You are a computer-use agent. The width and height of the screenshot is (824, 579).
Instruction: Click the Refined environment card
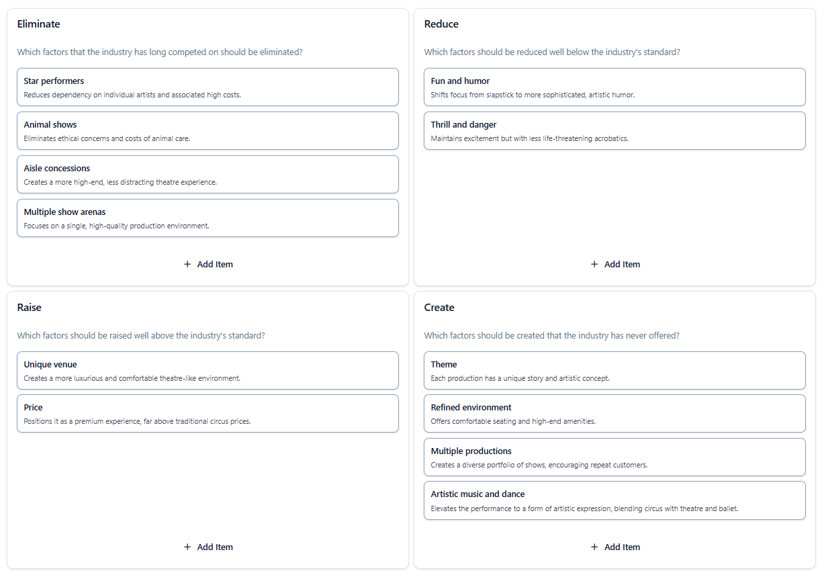[x=614, y=413]
